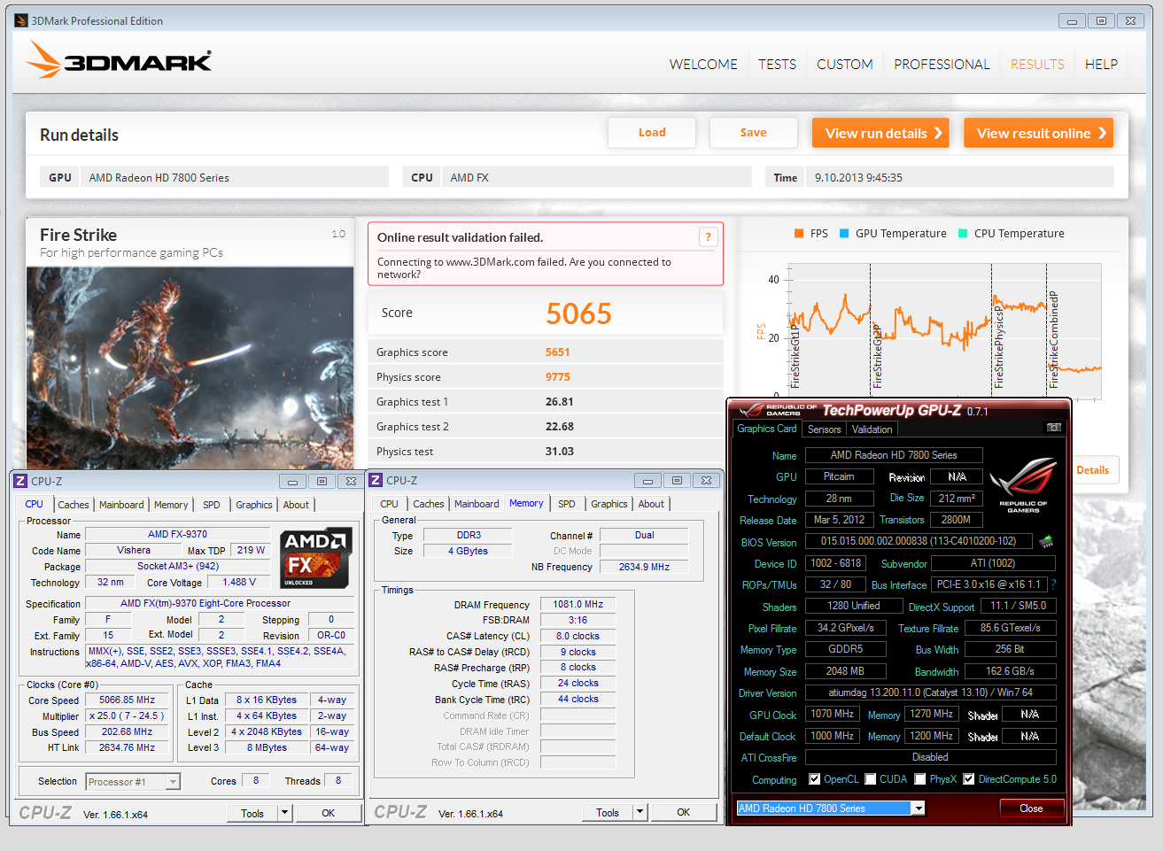Click the left CPU-Z window title icon

tap(20, 481)
